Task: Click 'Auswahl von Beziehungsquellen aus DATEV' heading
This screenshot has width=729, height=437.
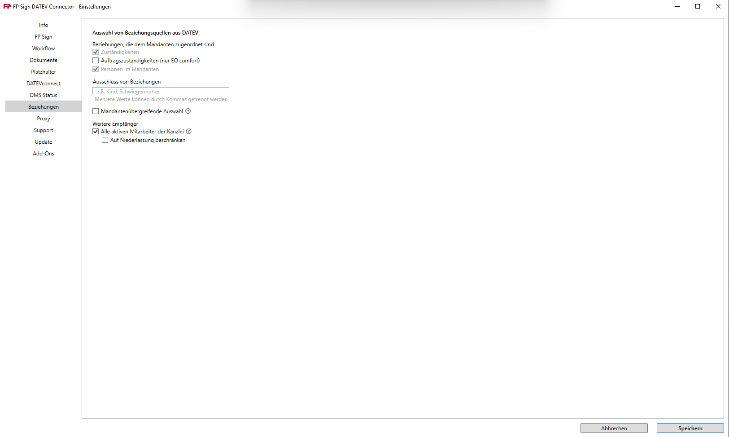Action: click(x=145, y=33)
